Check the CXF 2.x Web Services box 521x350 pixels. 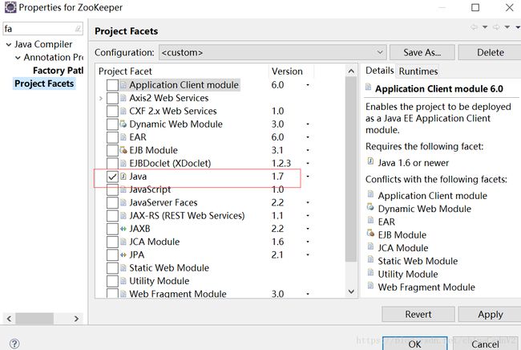112,111
